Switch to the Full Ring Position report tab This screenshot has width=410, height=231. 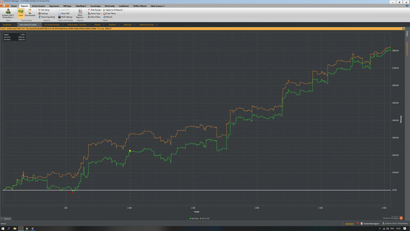52,25
